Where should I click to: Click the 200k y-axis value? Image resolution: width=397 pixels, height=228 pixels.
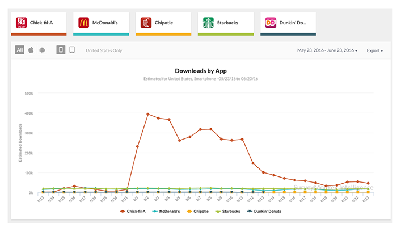[29, 153]
